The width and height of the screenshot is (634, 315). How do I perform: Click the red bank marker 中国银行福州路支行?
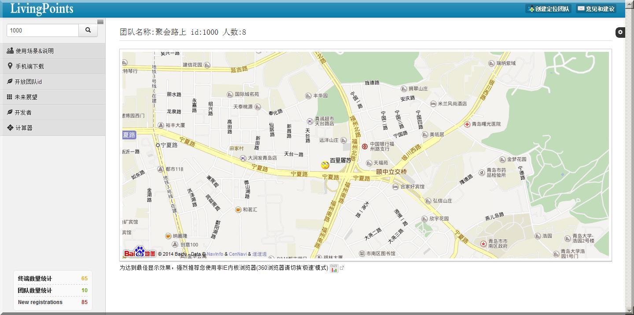tap(365, 146)
